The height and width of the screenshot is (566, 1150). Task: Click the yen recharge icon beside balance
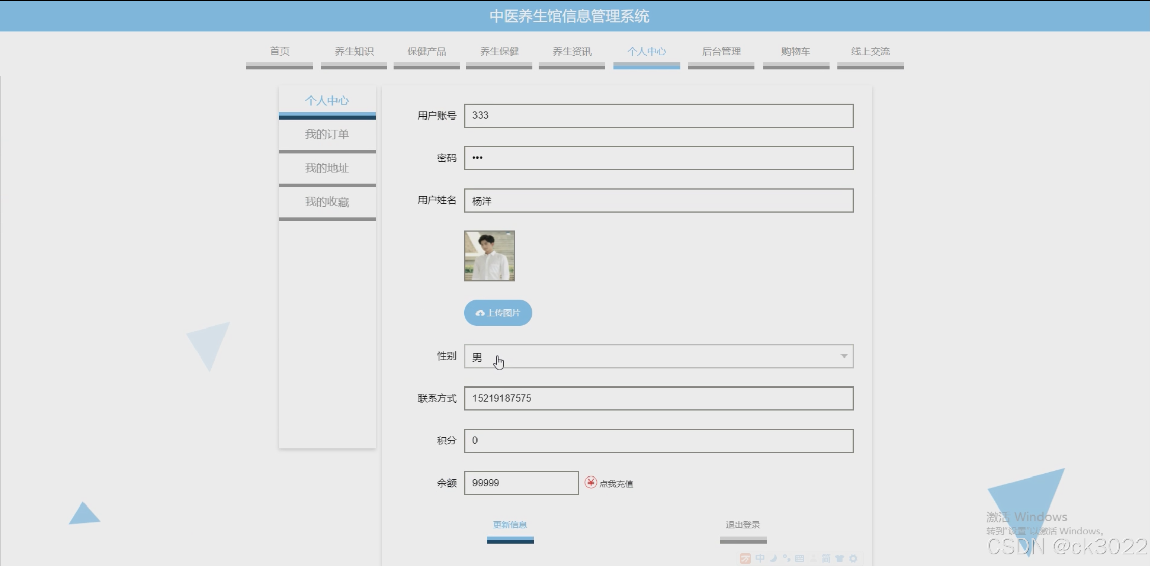[591, 483]
